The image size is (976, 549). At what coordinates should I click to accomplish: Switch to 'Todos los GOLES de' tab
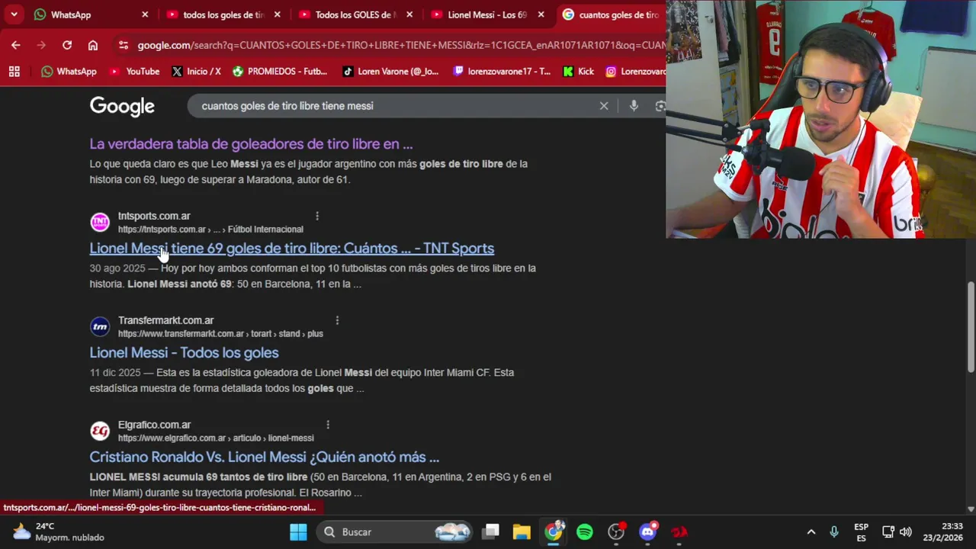(348, 14)
